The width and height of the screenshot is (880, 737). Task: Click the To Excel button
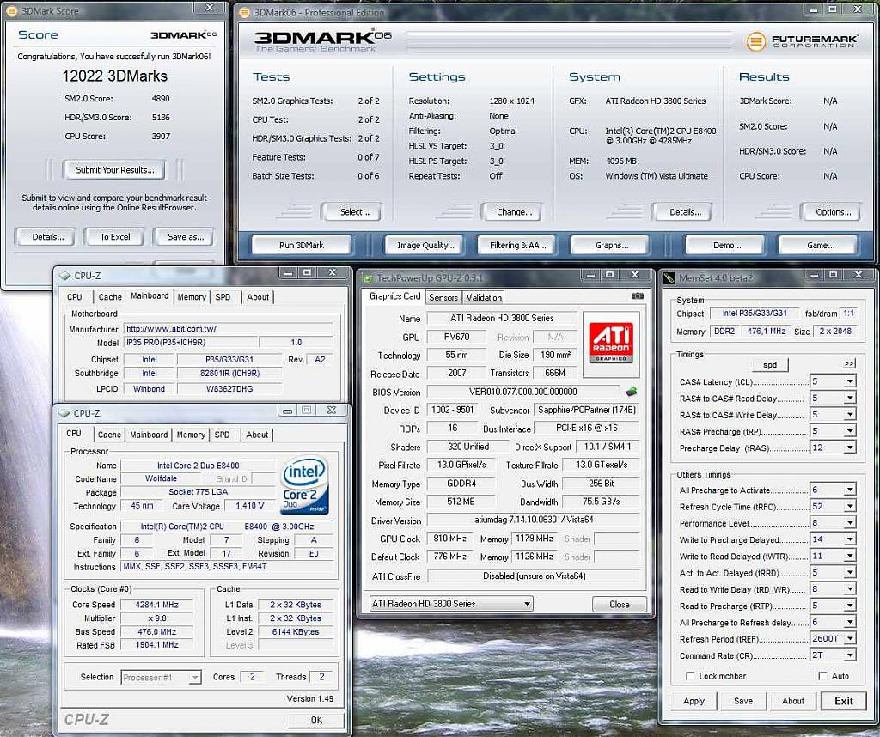point(115,237)
